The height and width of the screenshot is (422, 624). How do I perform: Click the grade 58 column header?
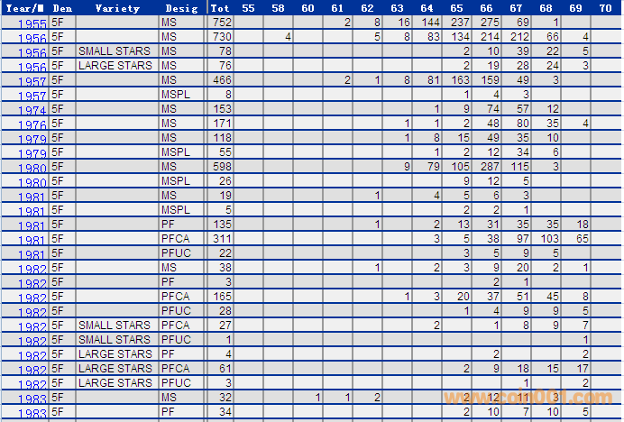point(279,7)
